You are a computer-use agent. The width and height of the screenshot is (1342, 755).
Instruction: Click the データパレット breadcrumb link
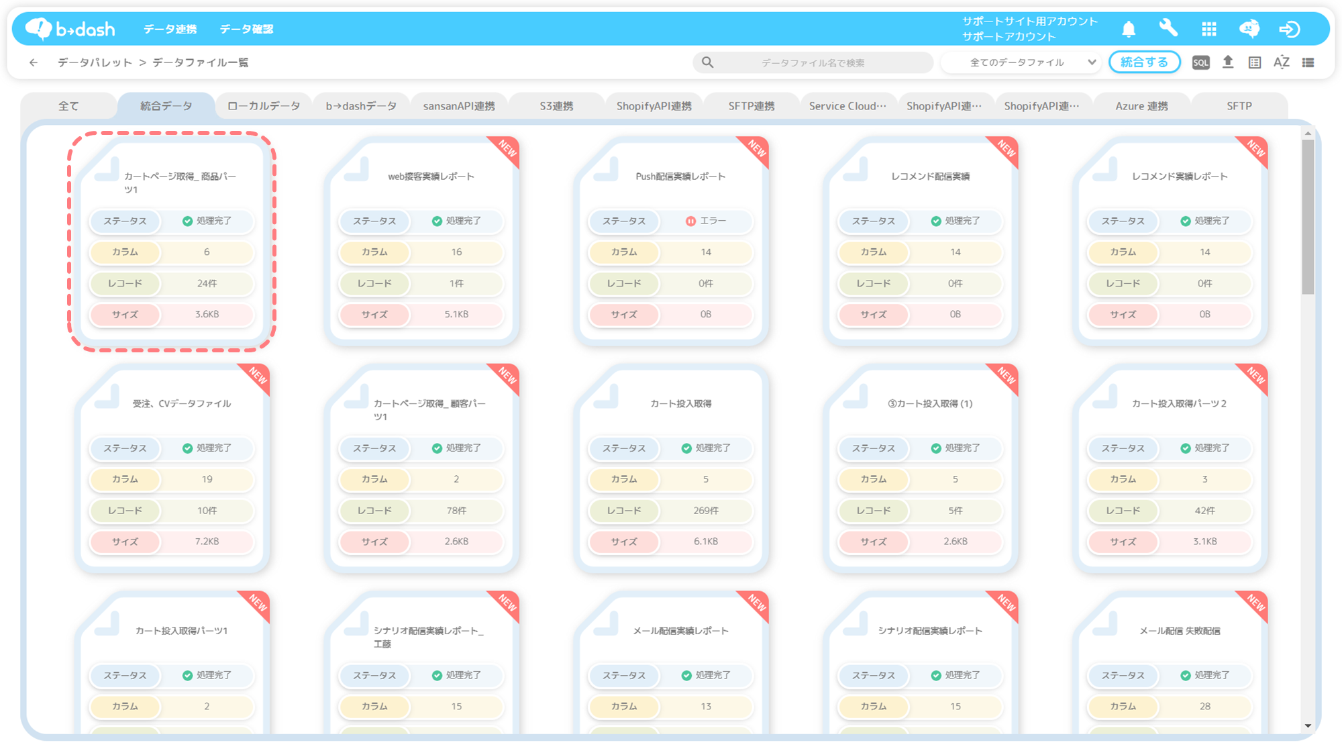95,62
